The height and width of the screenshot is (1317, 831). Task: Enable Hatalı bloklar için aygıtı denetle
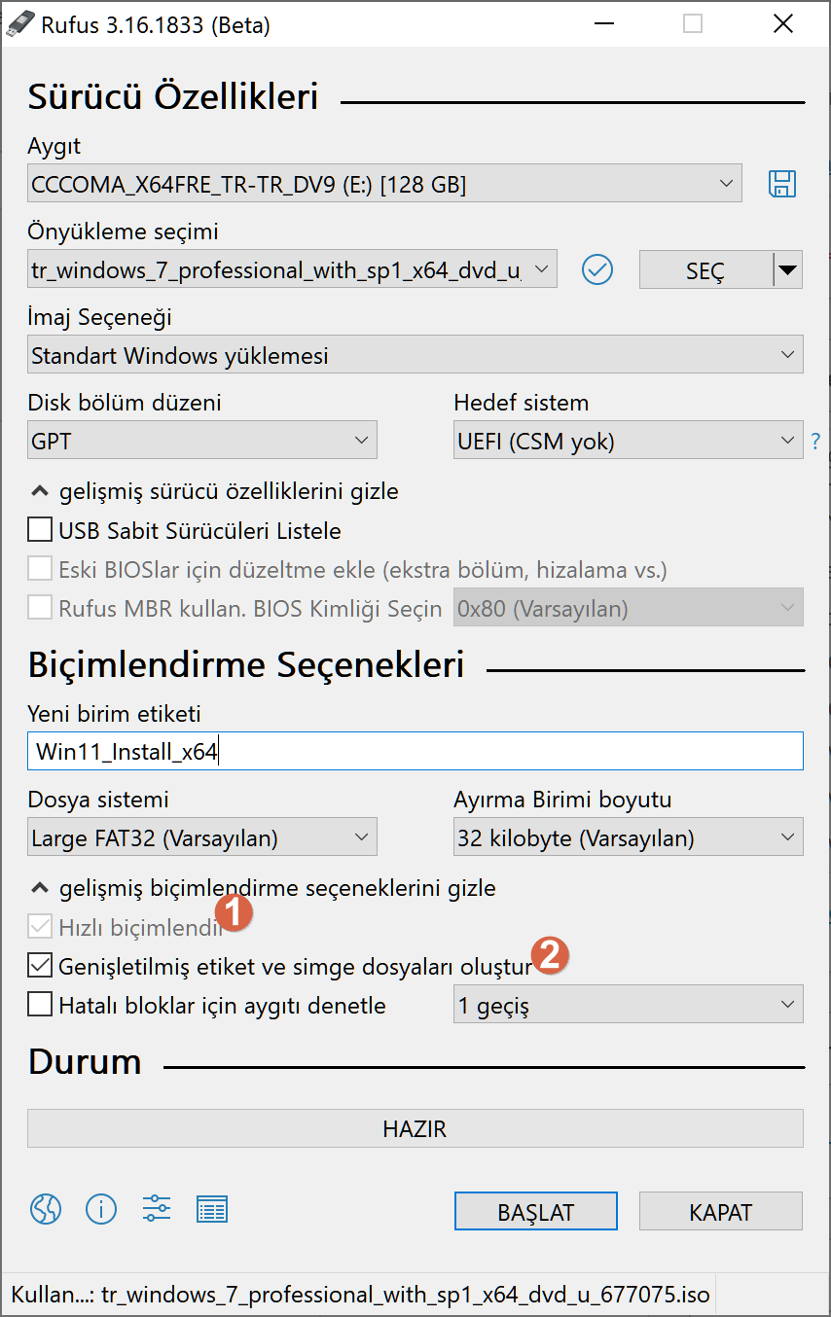[40, 1005]
